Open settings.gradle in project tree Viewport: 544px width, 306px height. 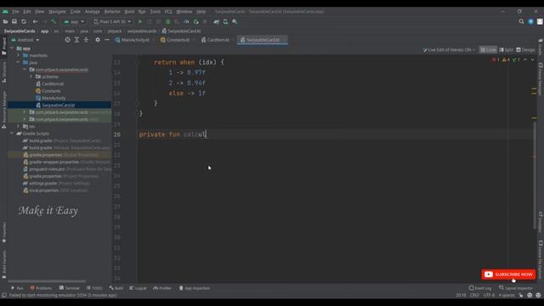click(x=42, y=184)
